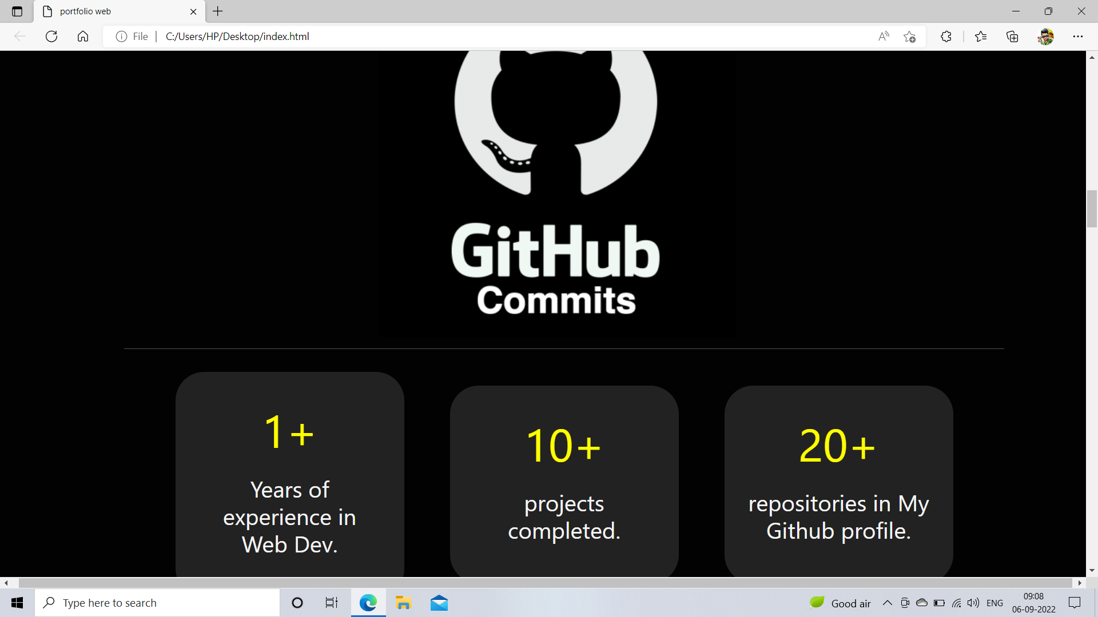Open the Windows Start menu
Image resolution: width=1098 pixels, height=617 pixels.
pos(17,602)
